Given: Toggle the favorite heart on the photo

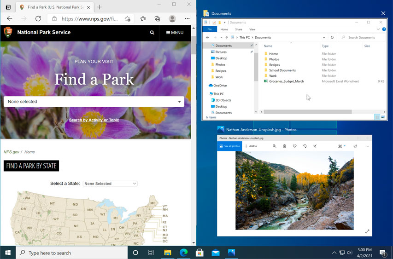Looking at the screenshot, I should tap(295, 146).
